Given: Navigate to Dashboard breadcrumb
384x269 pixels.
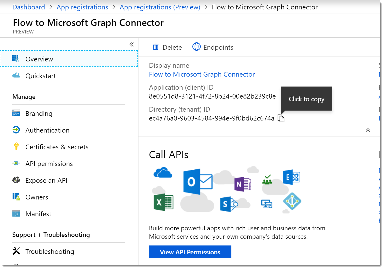Looking at the screenshot, I should click(29, 7).
